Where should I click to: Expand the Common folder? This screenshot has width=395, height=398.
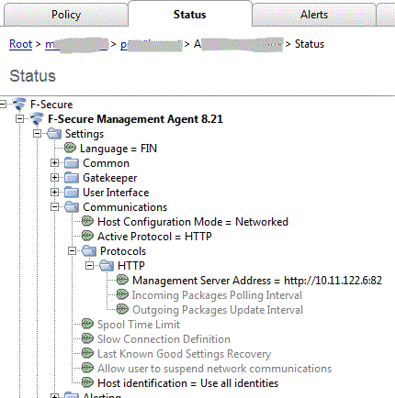[x=54, y=162]
